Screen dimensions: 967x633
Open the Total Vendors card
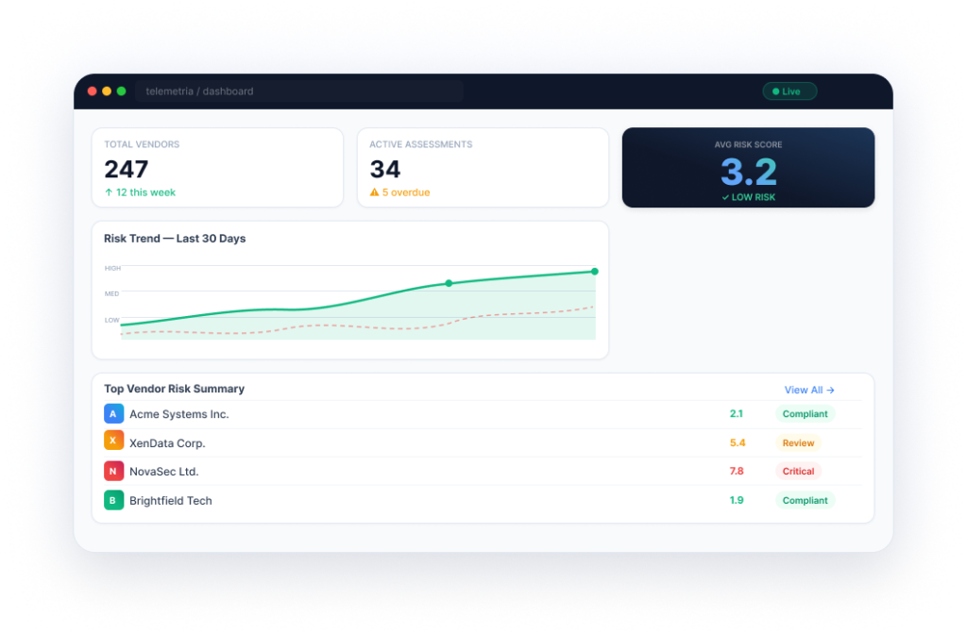pos(217,168)
